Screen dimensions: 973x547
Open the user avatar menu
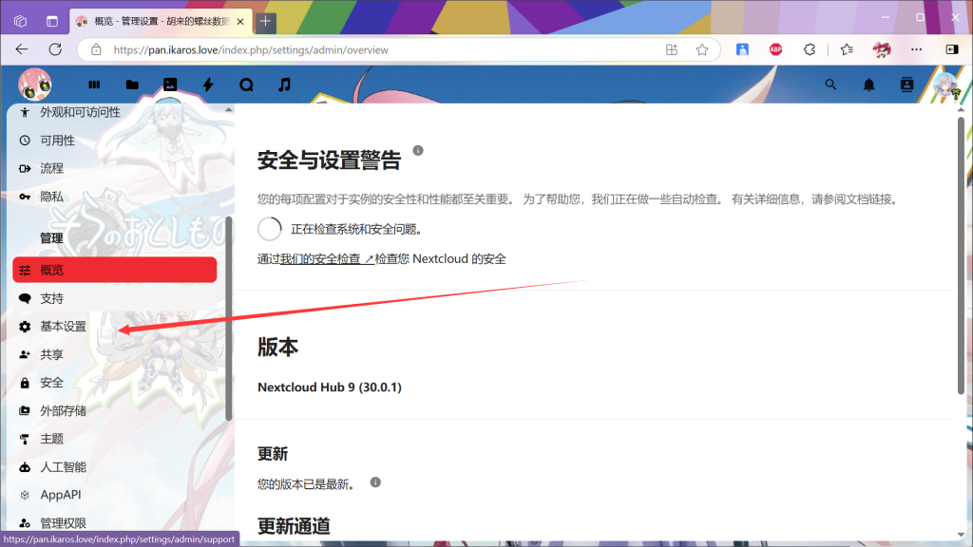pyautogui.click(x=945, y=85)
